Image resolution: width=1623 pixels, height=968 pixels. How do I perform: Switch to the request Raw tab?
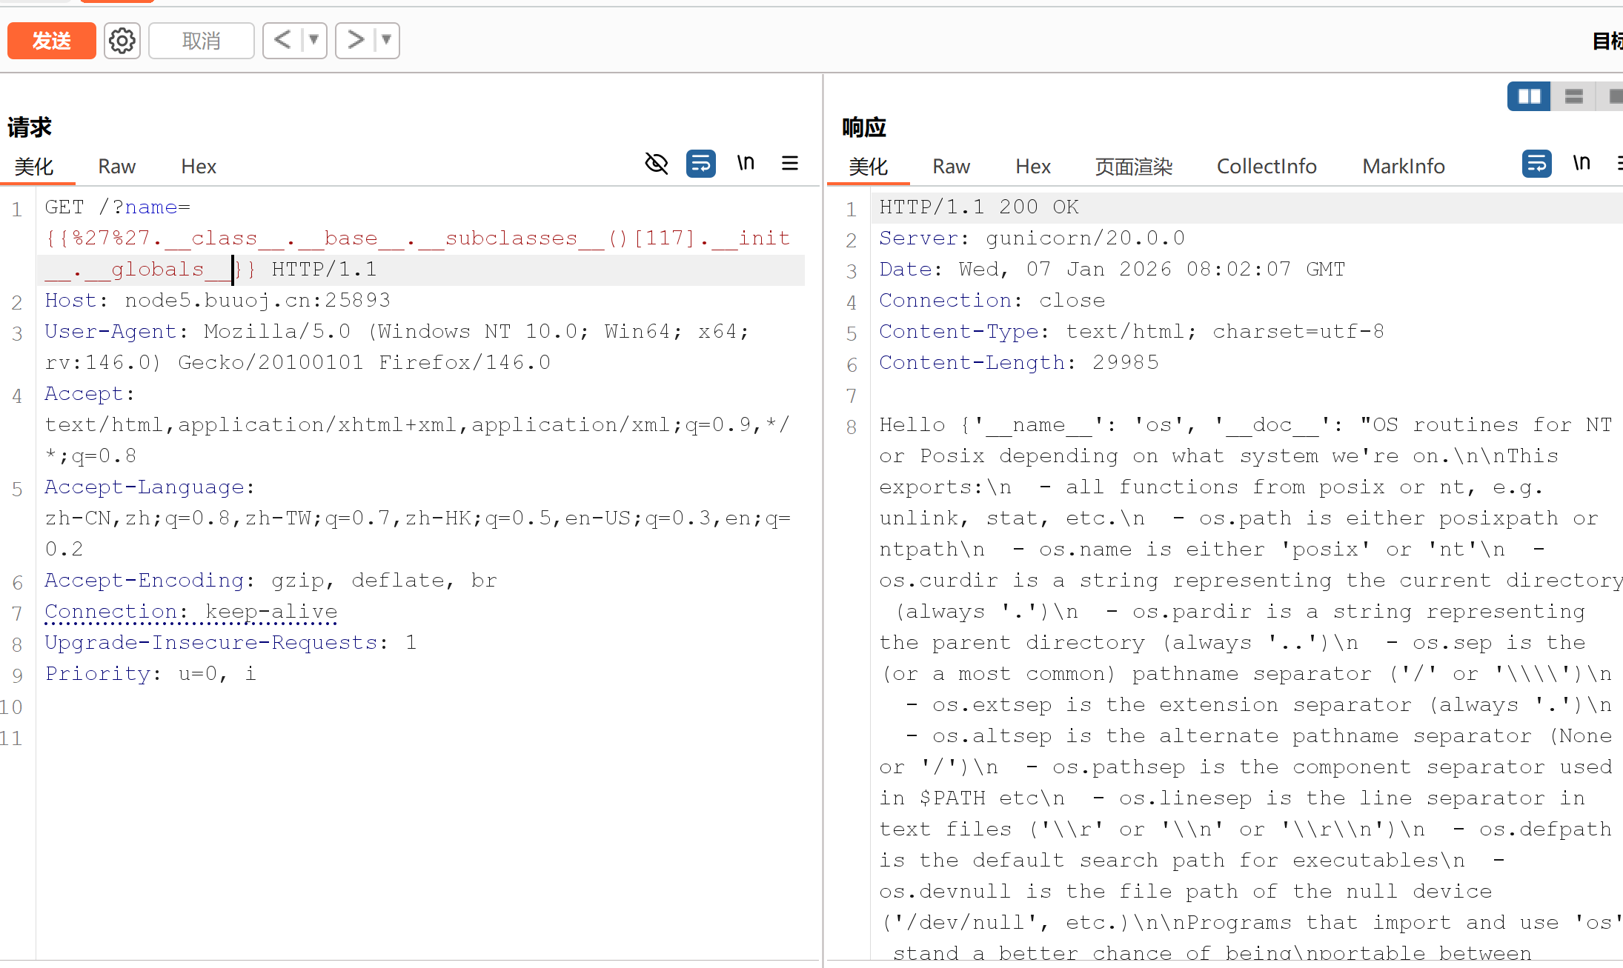(116, 167)
